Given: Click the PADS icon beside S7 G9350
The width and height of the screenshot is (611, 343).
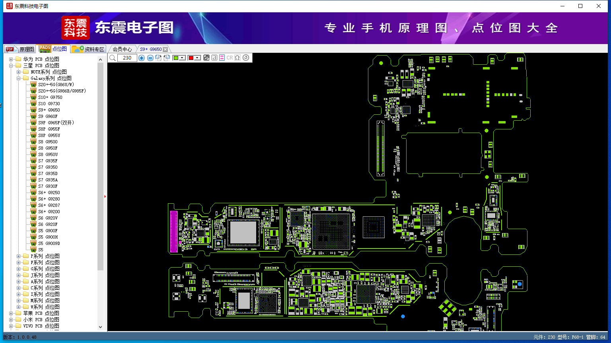Looking at the screenshot, I should point(33,167).
